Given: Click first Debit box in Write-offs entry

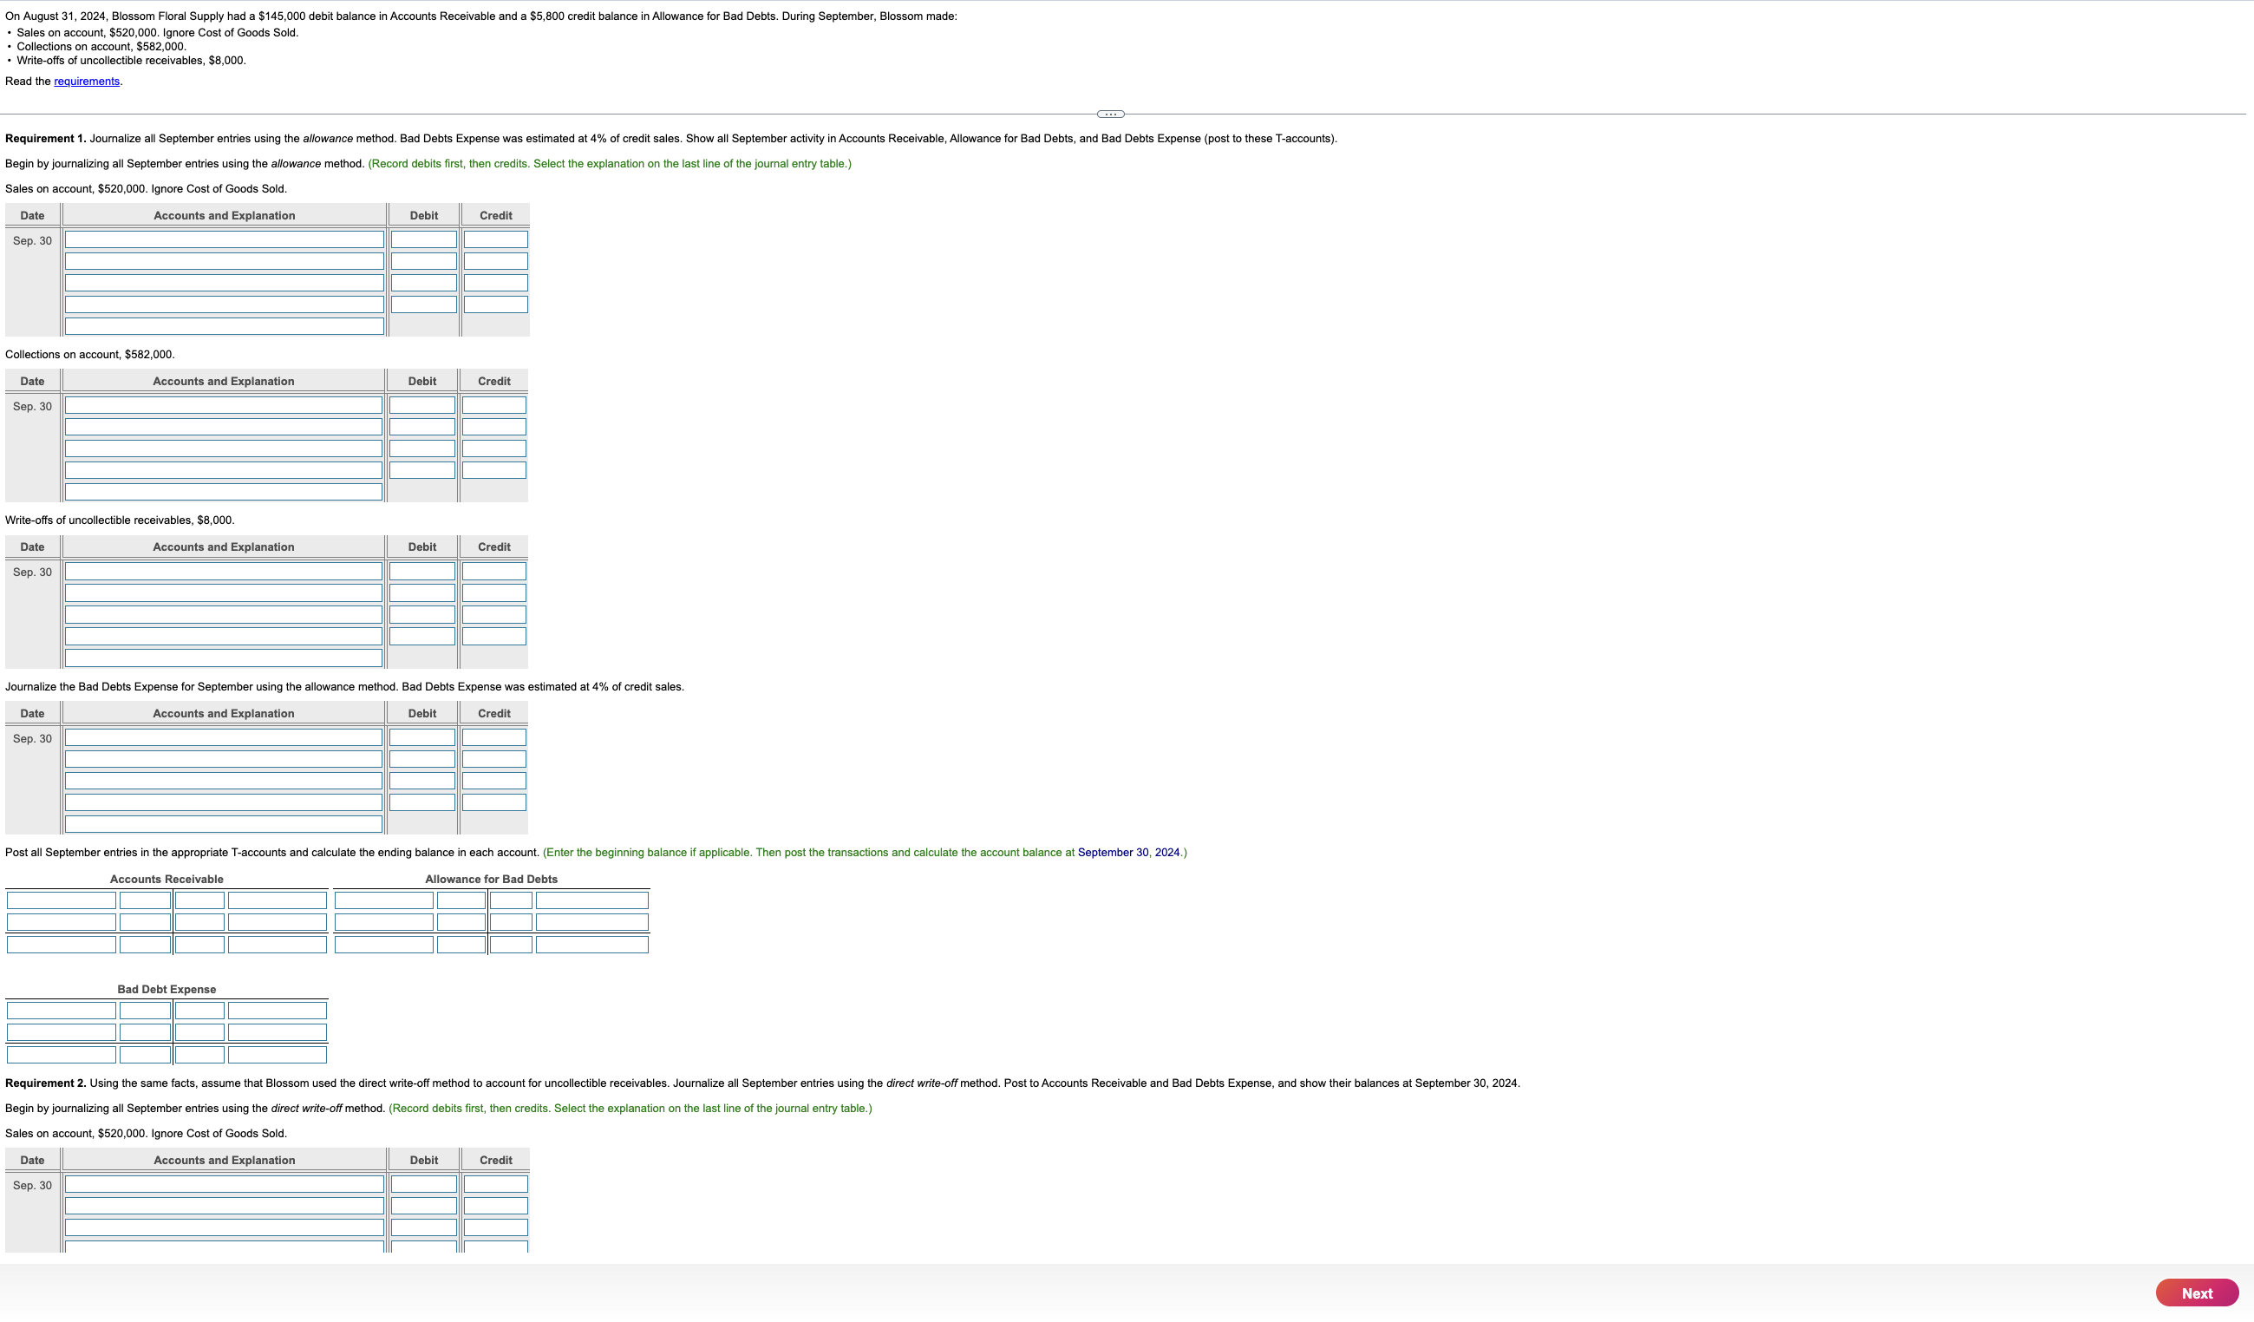Looking at the screenshot, I should (x=421, y=571).
